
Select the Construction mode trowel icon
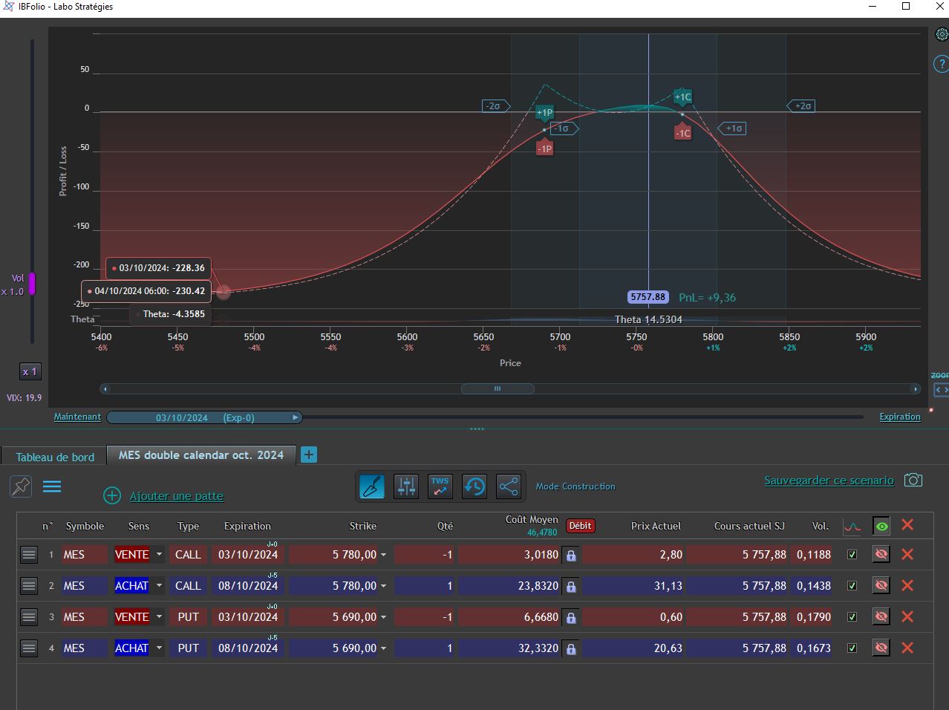click(372, 486)
